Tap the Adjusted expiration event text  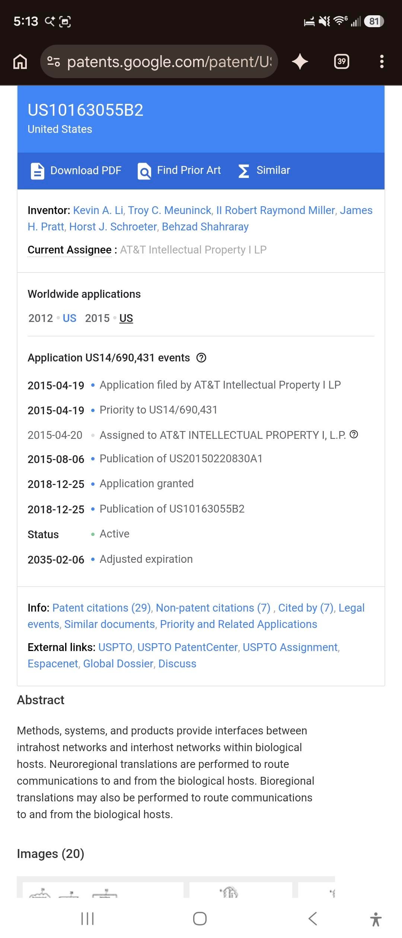tap(146, 559)
